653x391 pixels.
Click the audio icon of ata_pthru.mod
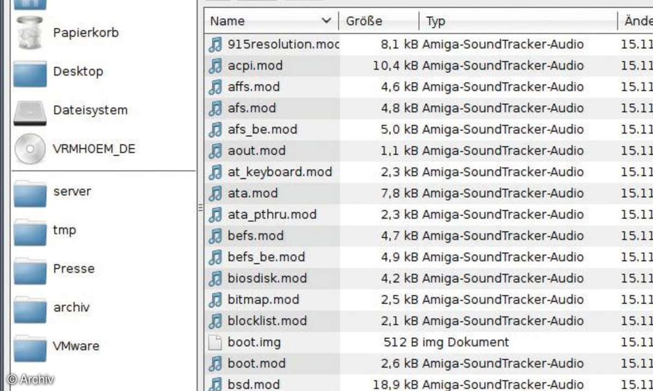[215, 215]
